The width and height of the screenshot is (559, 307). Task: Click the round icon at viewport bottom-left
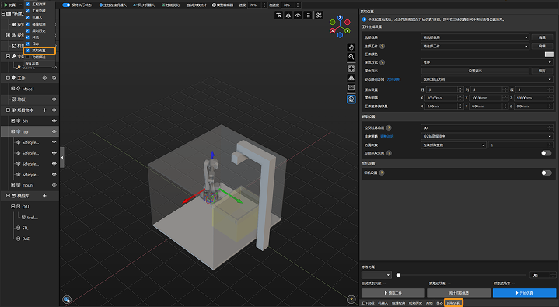click(67, 299)
